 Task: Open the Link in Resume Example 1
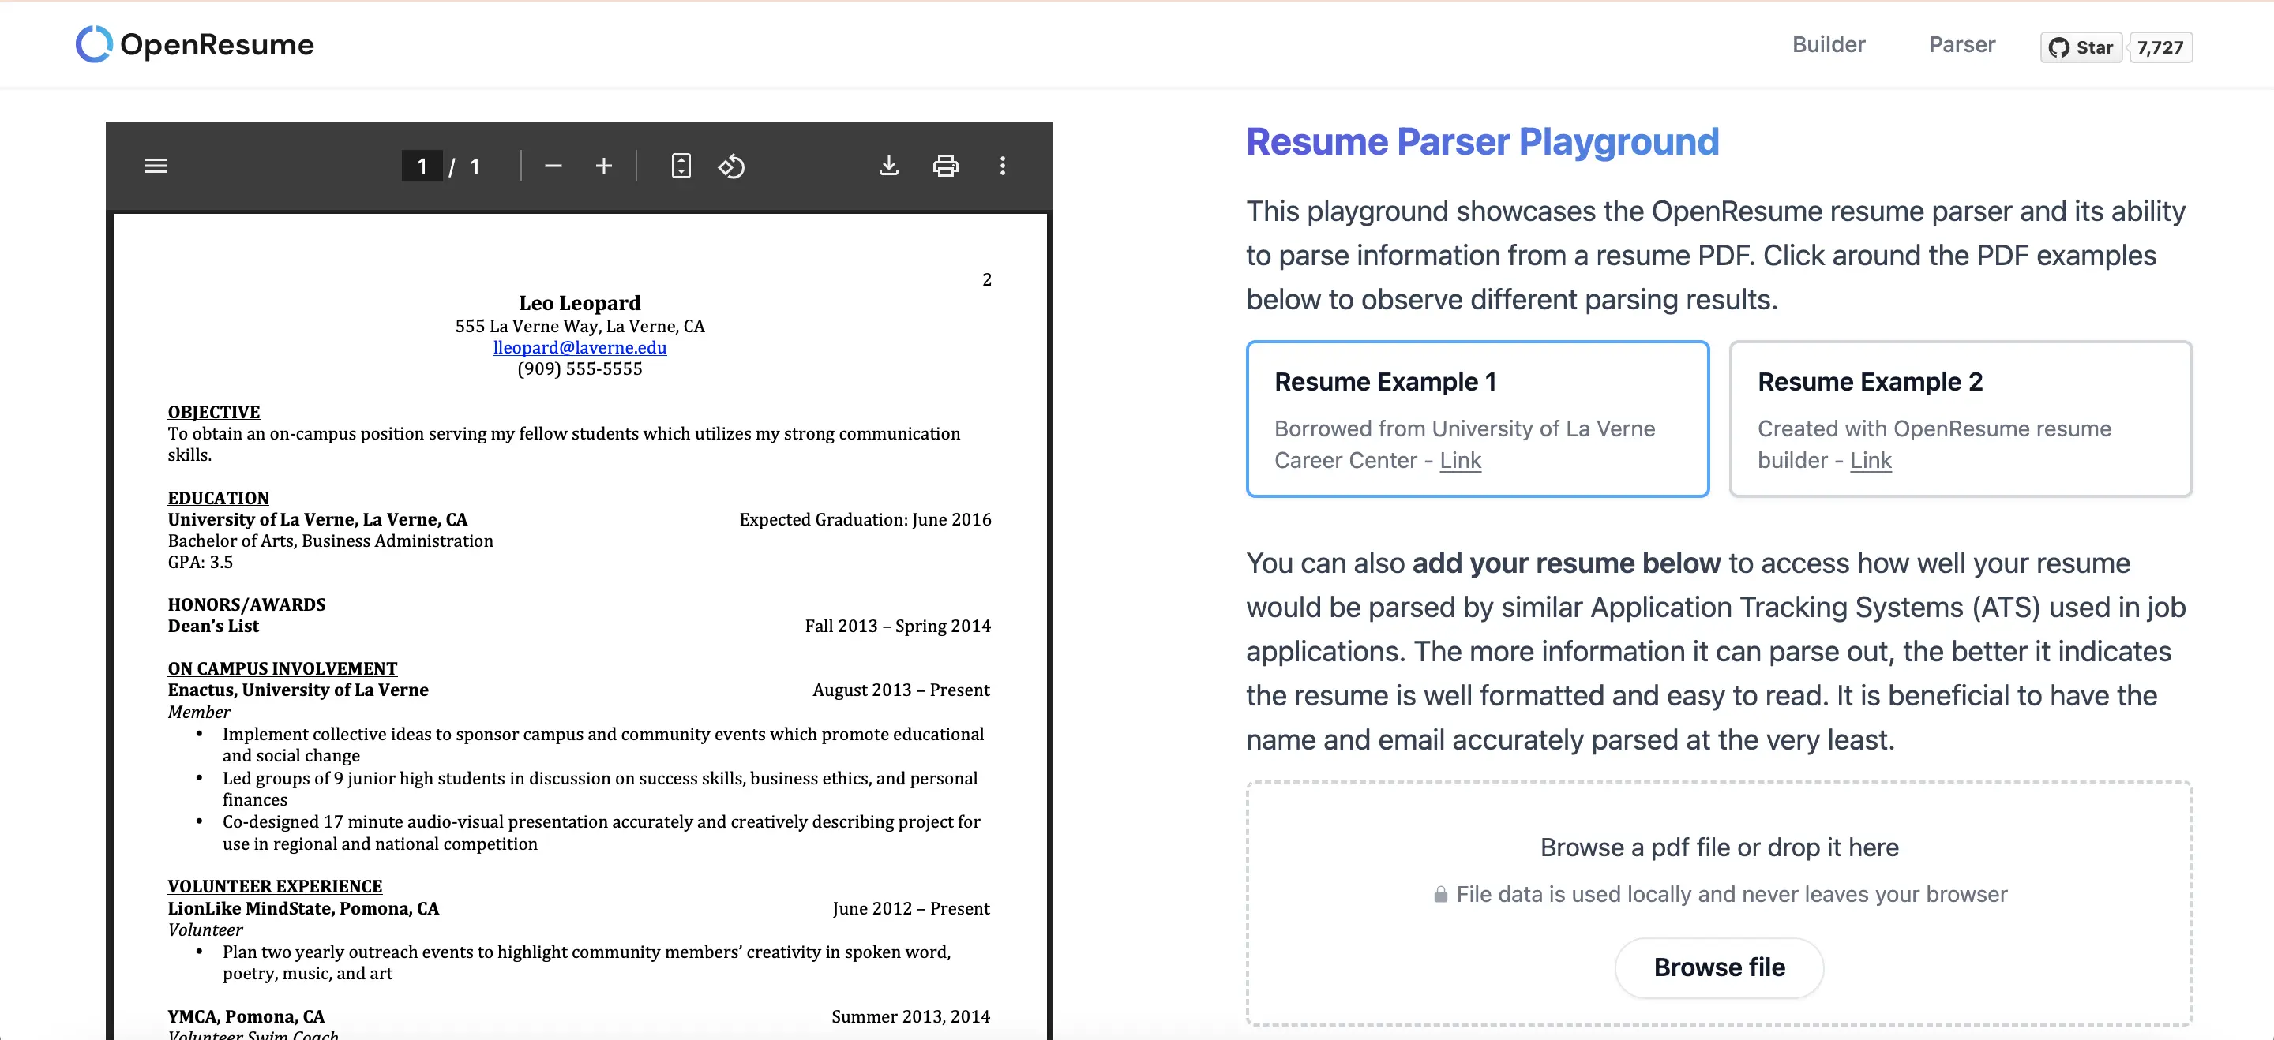tap(1460, 461)
